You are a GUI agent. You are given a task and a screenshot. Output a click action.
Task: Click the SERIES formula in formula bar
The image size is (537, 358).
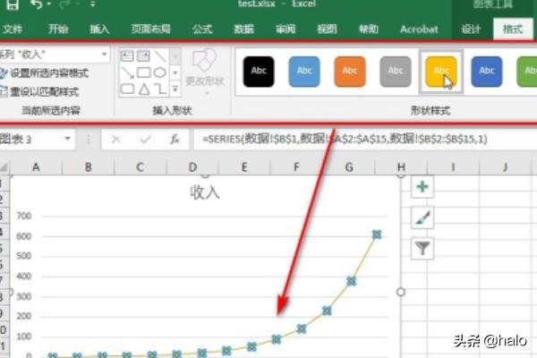pos(345,139)
